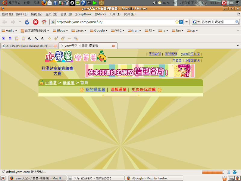241x181 pixels.
Task: Convert page to Simplified Chinese (簡) icon
Action: [10, 38]
